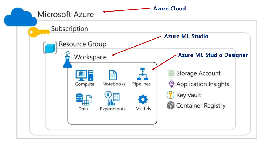Click the Workspace flask icon

point(68,60)
